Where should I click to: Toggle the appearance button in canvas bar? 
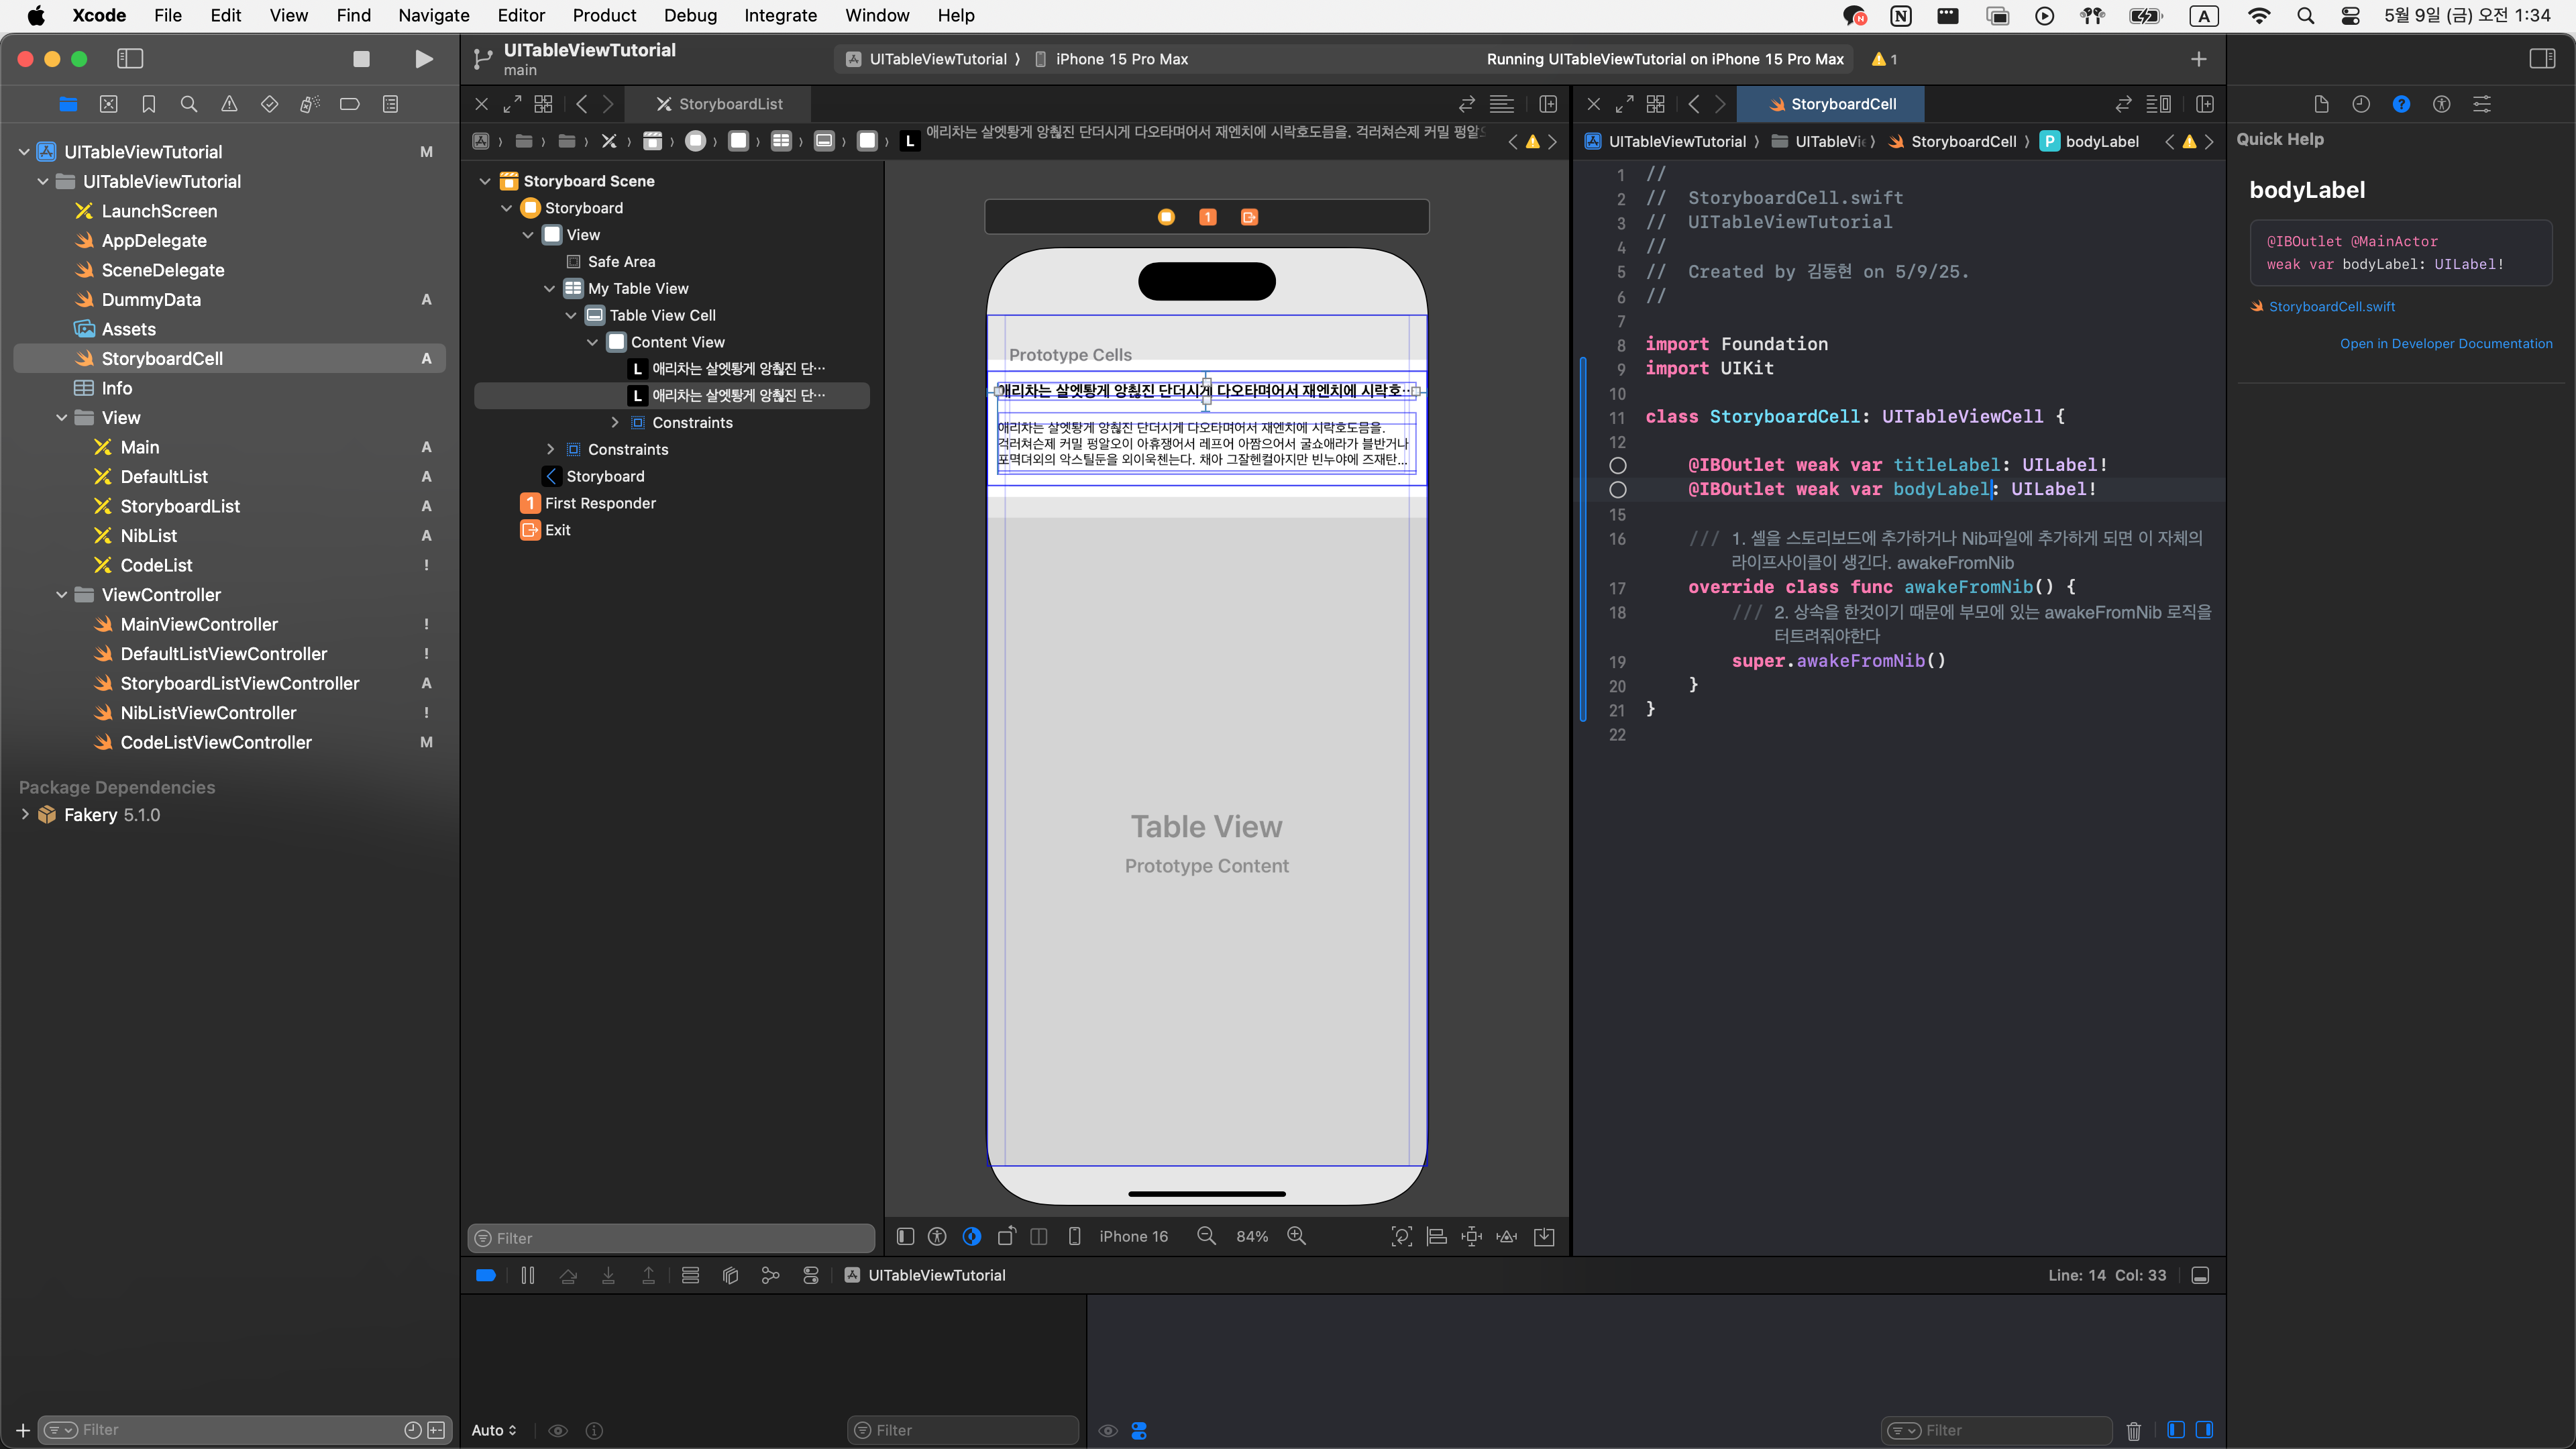point(972,1236)
